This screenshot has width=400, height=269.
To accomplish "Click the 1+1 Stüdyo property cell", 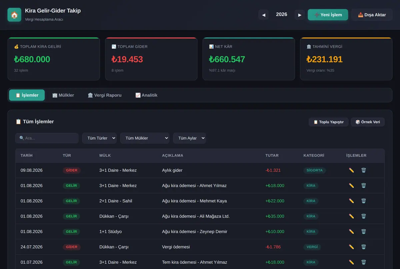I will coord(110,232).
